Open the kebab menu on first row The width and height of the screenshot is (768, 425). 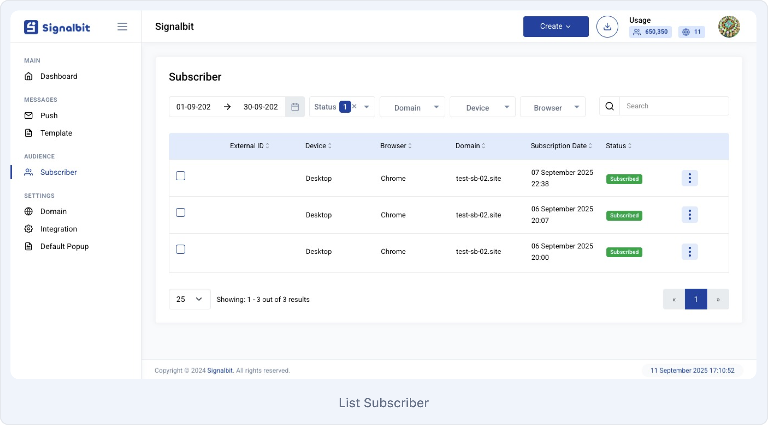tap(690, 178)
